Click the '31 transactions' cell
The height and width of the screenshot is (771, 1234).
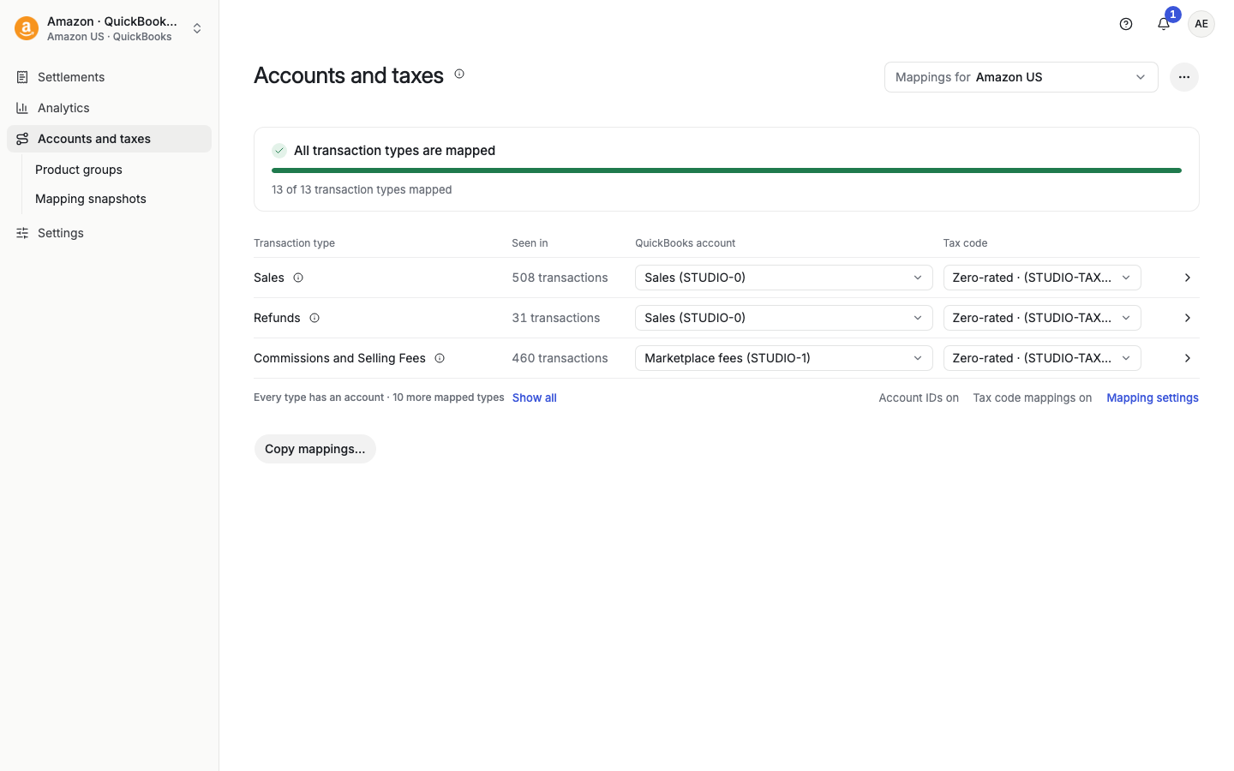(556, 318)
